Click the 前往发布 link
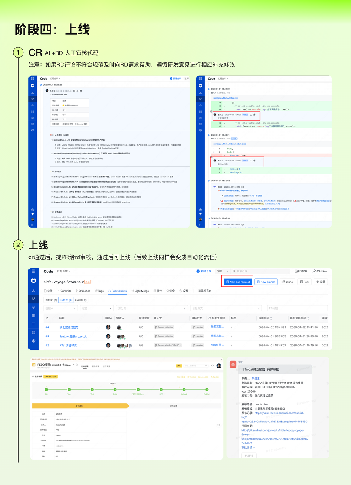The image size is (351, 485). click(x=205, y=291)
